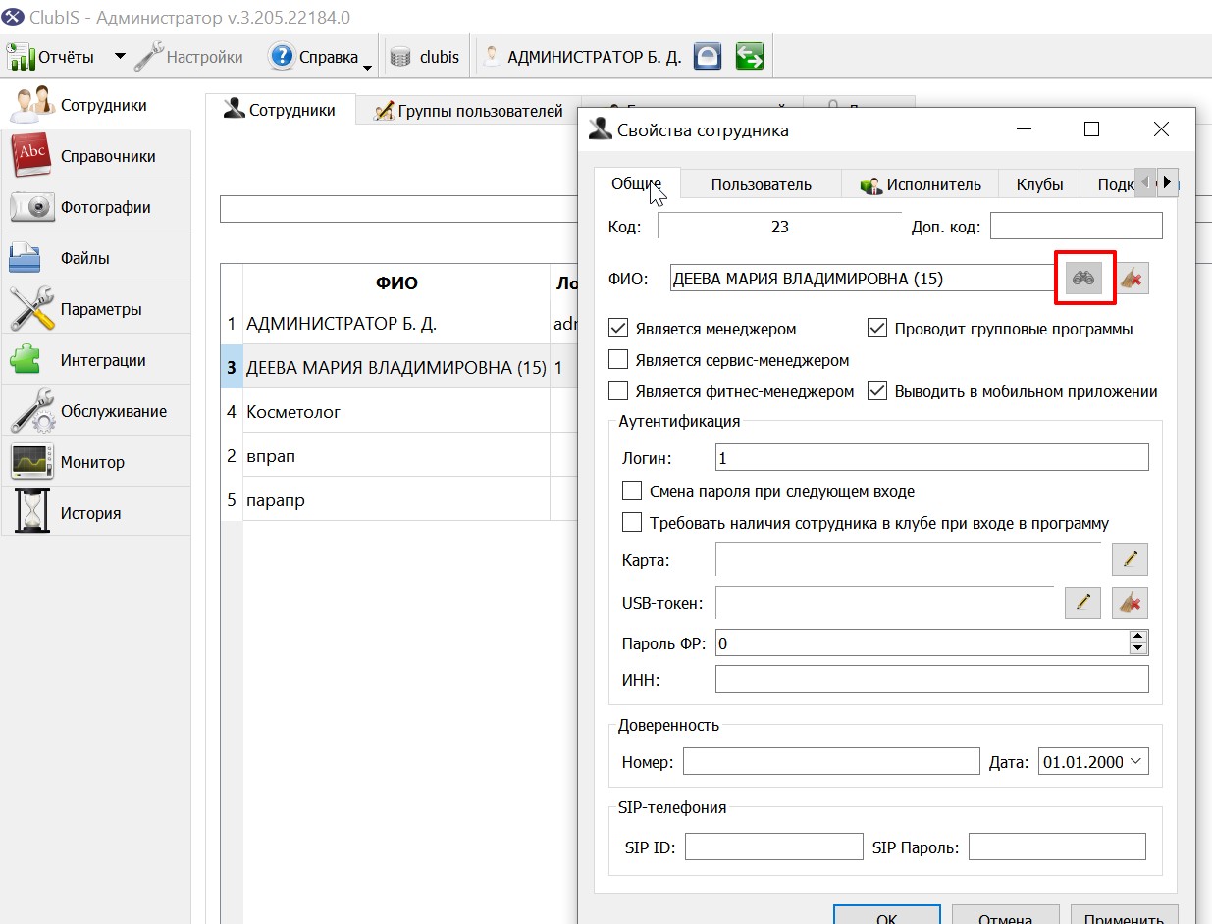1212x924 pixels.
Task: Click the filter field above employees table
Action: [398, 209]
